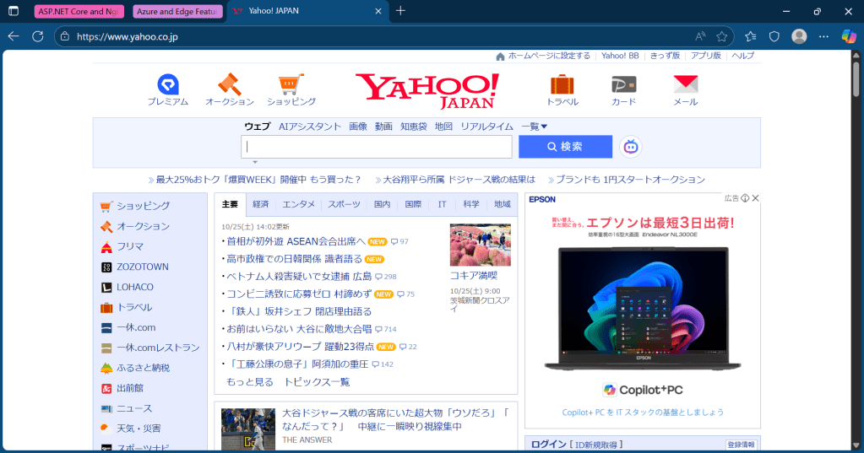This screenshot has width=864, height=453.
Task: Open the Mail envelope icon
Action: [685, 84]
